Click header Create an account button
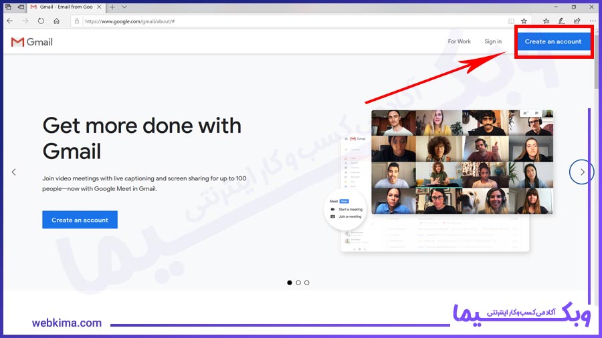The image size is (602, 338). point(553,41)
